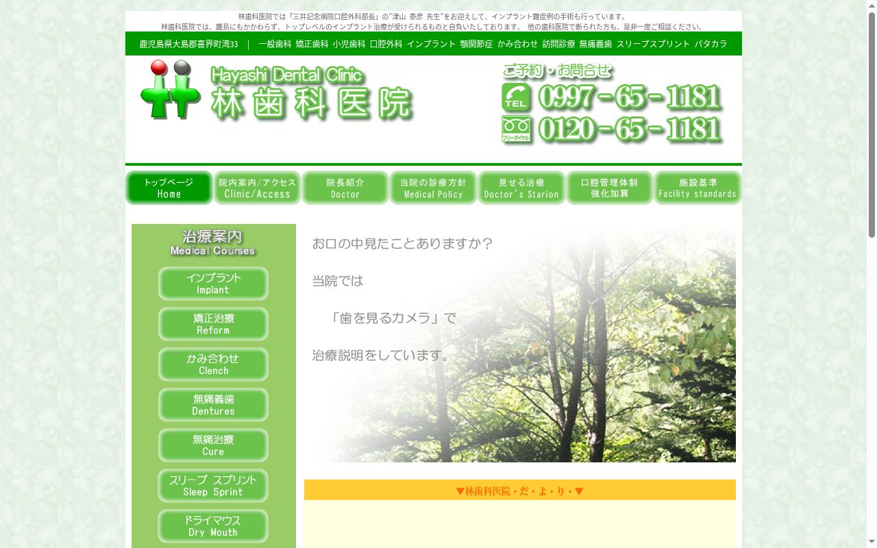Screen dimensions: 877x548
Task: Click 顎関節症 in the green bar
Action: pyautogui.click(x=476, y=44)
